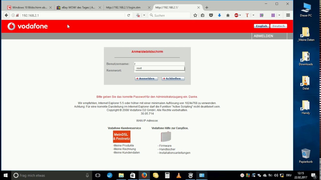This screenshot has height=180, width=321.
Task: Open dropdown arrow next to blocked-download icon
Action: pos(144,15)
